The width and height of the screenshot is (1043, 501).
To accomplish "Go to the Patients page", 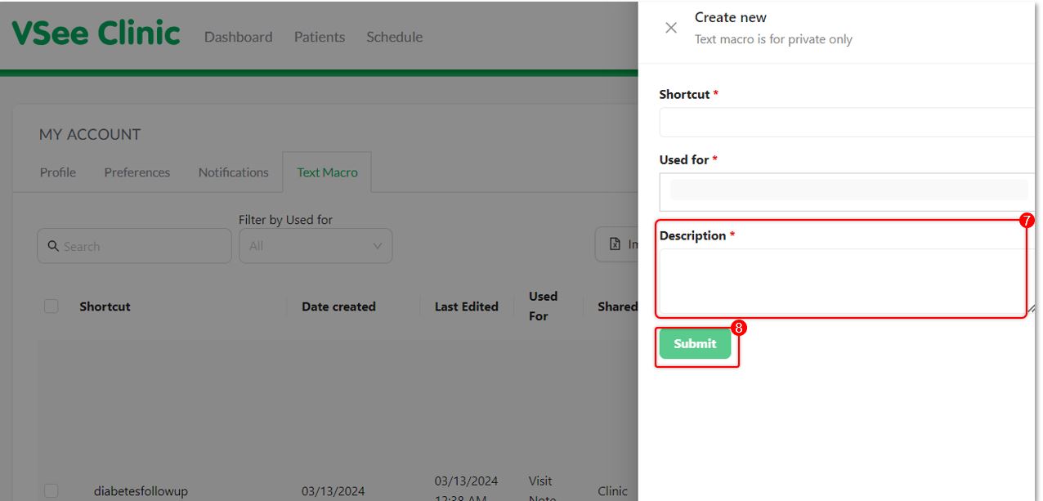I will [x=320, y=37].
